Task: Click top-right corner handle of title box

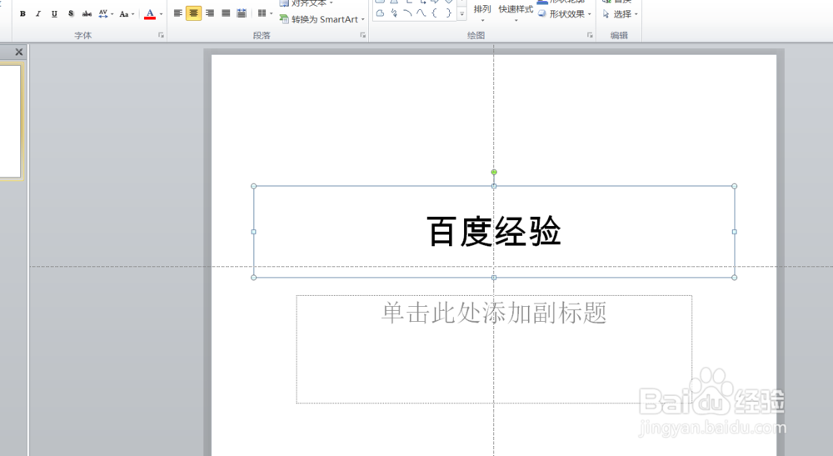Action: tap(735, 186)
